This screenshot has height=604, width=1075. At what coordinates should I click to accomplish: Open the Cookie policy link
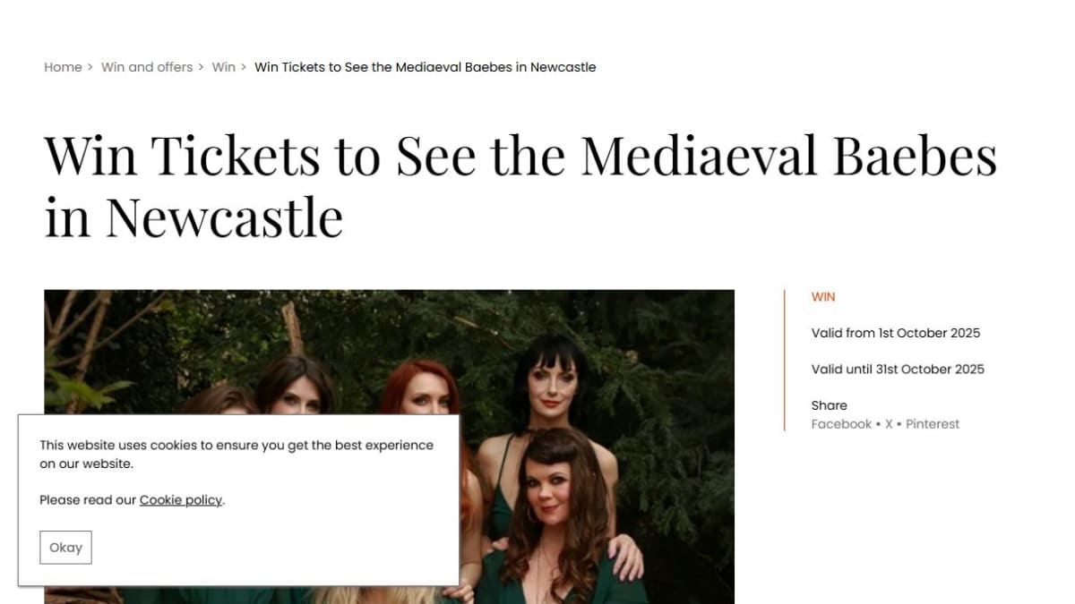pos(181,500)
